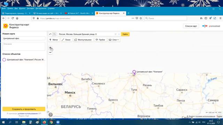The width and height of the screenshot is (223, 125).
Task: Click the site security lock icon
Action: click(x=38, y=18)
